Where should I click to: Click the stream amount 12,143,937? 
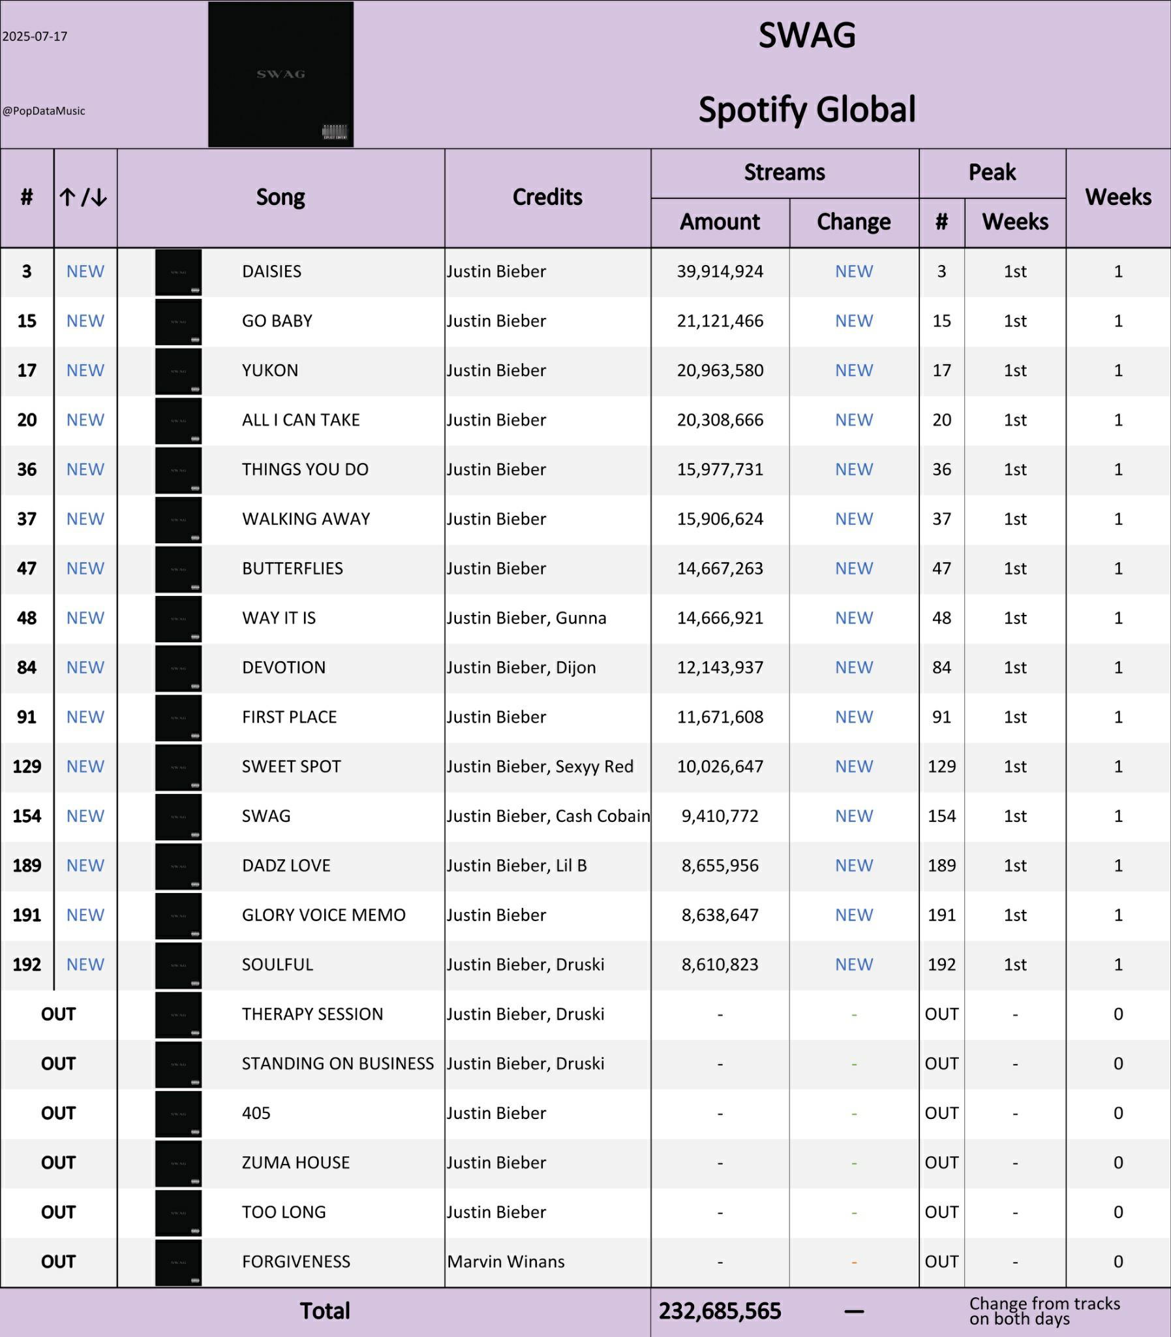pyautogui.click(x=720, y=667)
